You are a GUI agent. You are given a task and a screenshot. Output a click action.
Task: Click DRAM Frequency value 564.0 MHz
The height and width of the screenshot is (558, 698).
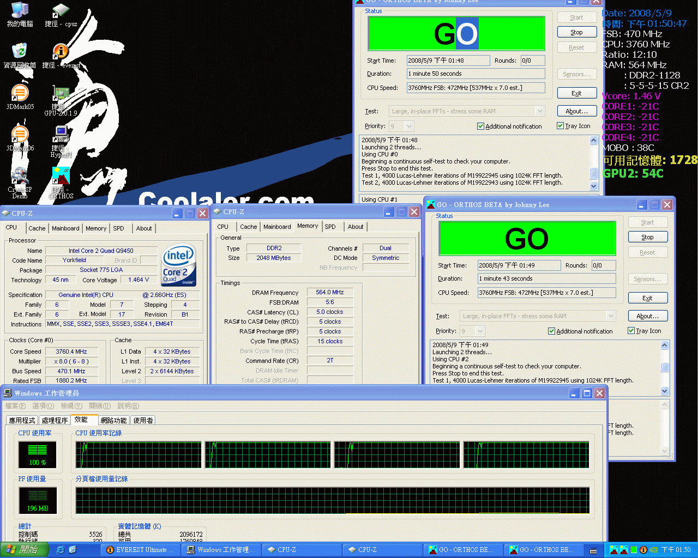(330, 292)
